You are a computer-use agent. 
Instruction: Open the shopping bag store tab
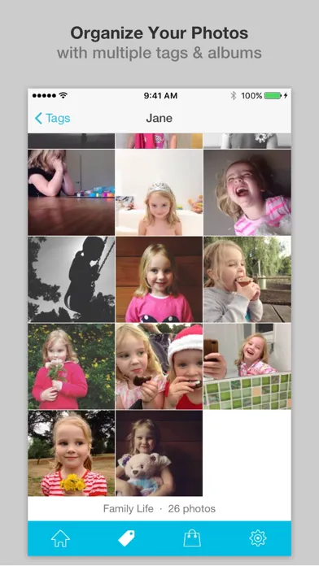point(192,538)
